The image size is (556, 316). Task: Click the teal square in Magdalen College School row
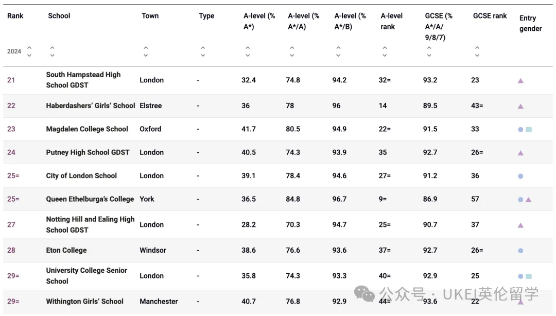click(529, 130)
